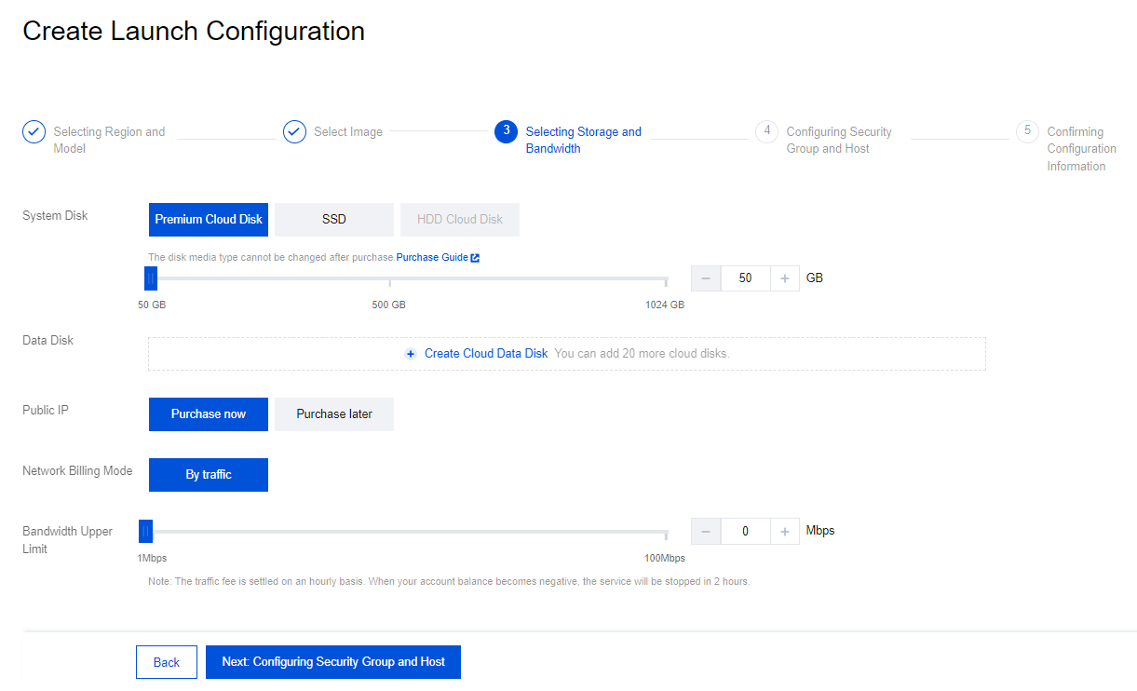
Task: Click the plus icon before Create Cloud Data Disk
Action: [411, 354]
